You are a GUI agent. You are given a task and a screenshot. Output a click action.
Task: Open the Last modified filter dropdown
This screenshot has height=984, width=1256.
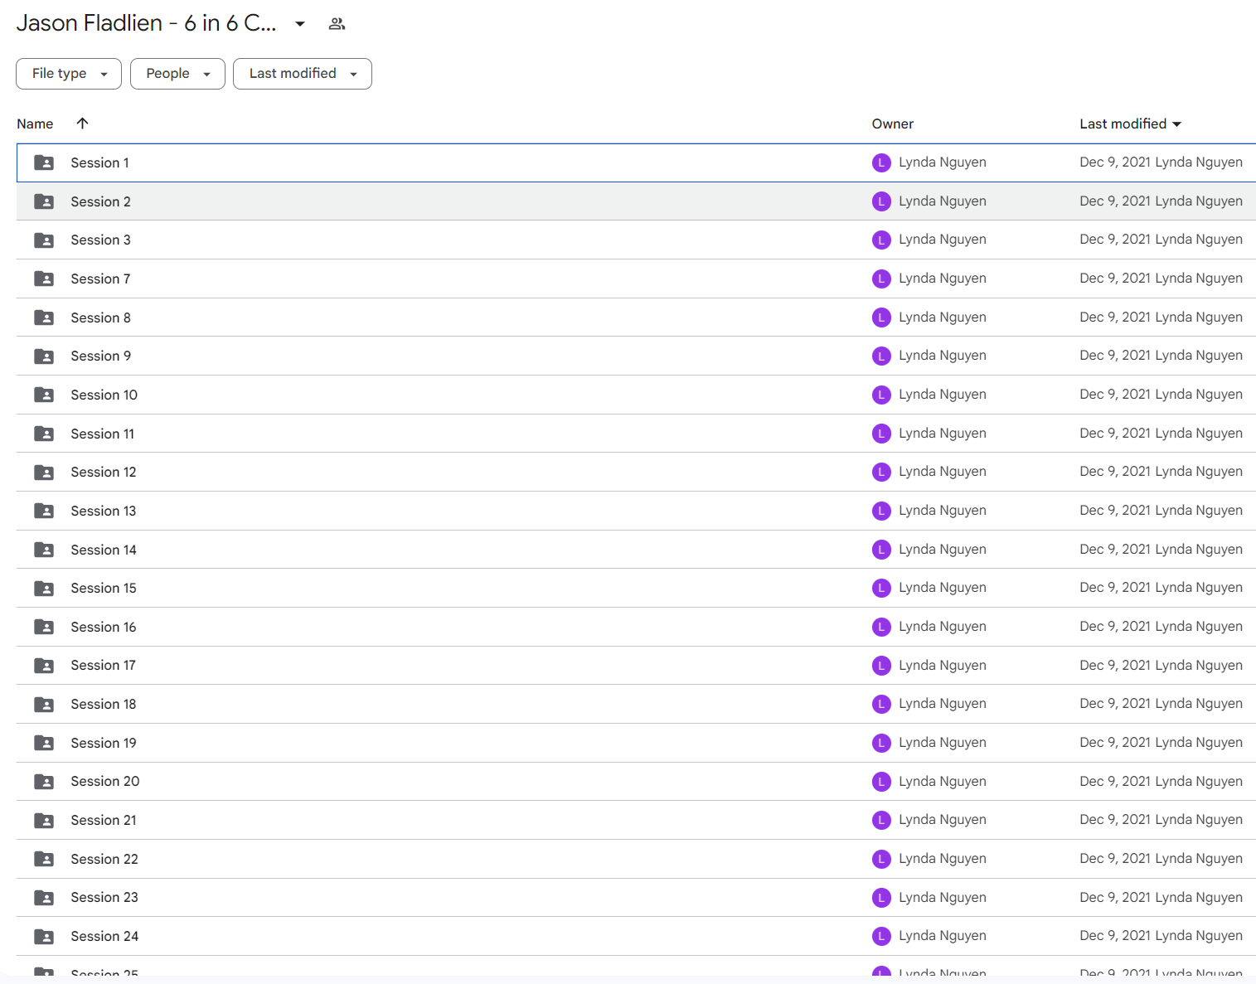(303, 74)
